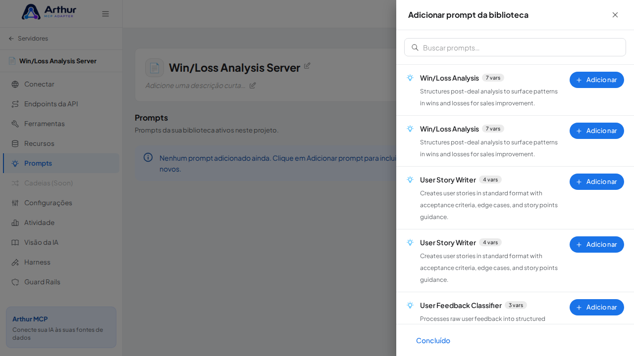
Task: Click the wrench icon for Ferramentas
Action: pos(15,124)
